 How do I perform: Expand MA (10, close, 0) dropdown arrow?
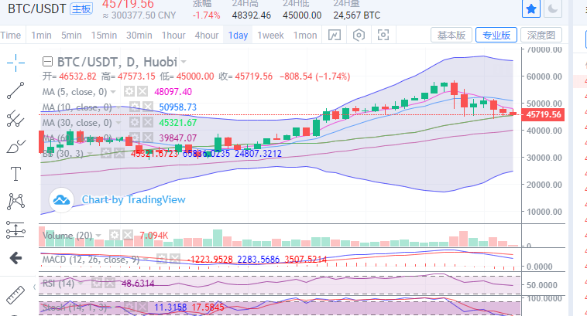[x=118, y=107]
